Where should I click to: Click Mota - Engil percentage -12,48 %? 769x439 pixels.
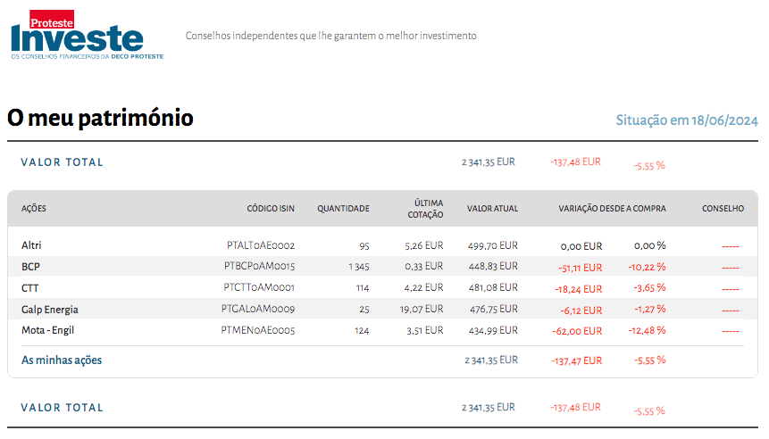(x=648, y=331)
